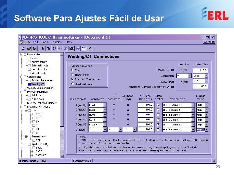Open the Delta connection dropdown

click(206, 76)
